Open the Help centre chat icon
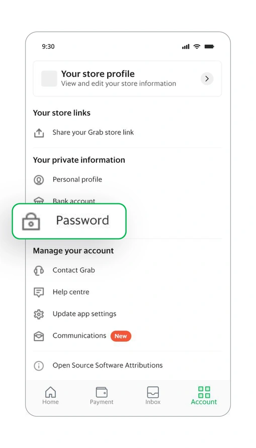This screenshot has width=256, height=448. pyautogui.click(x=39, y=292)
